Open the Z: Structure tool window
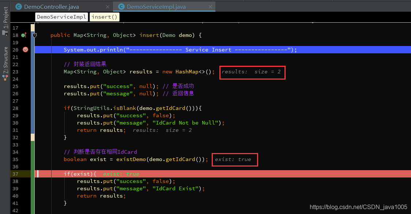 pyautogui.click(x=5, y=61)
